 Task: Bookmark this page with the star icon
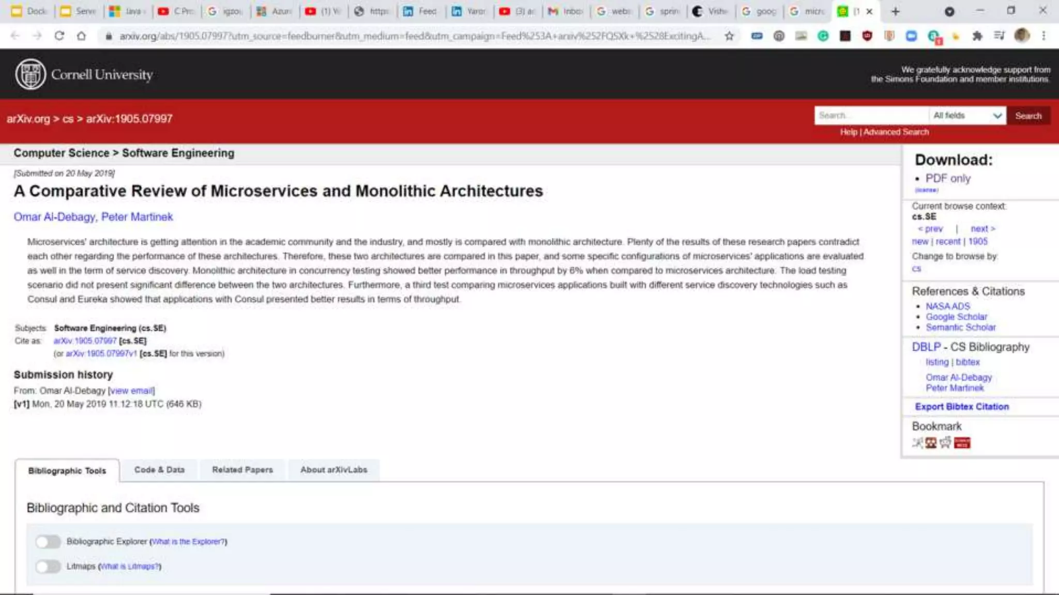729,36
